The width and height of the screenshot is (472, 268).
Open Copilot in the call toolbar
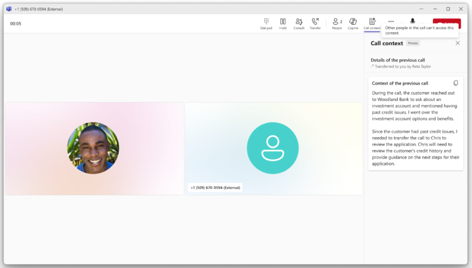tap(353, 23)
